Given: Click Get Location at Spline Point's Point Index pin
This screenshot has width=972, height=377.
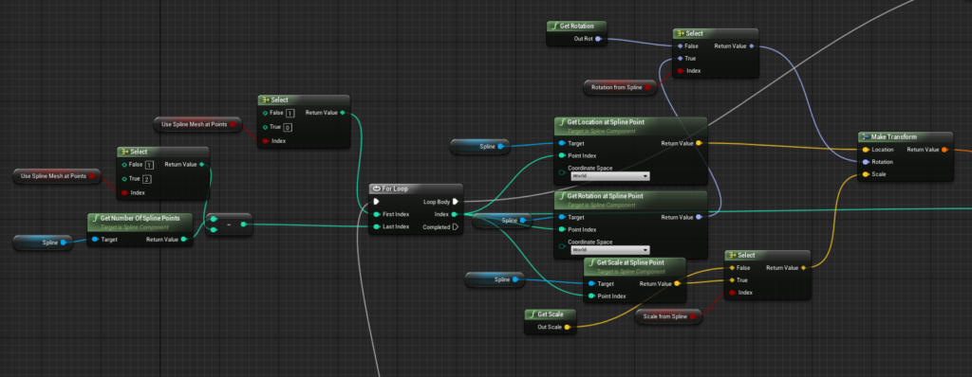Looking at the screenshot, I should (x=562, y=155).
